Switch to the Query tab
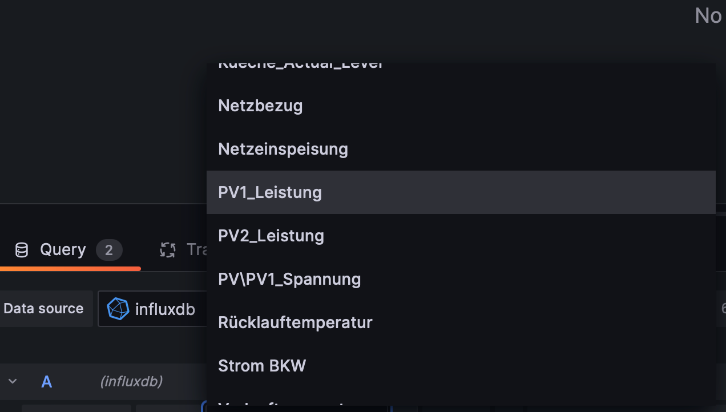This screenshot has height=412, width=726. [x=63, y=250]
